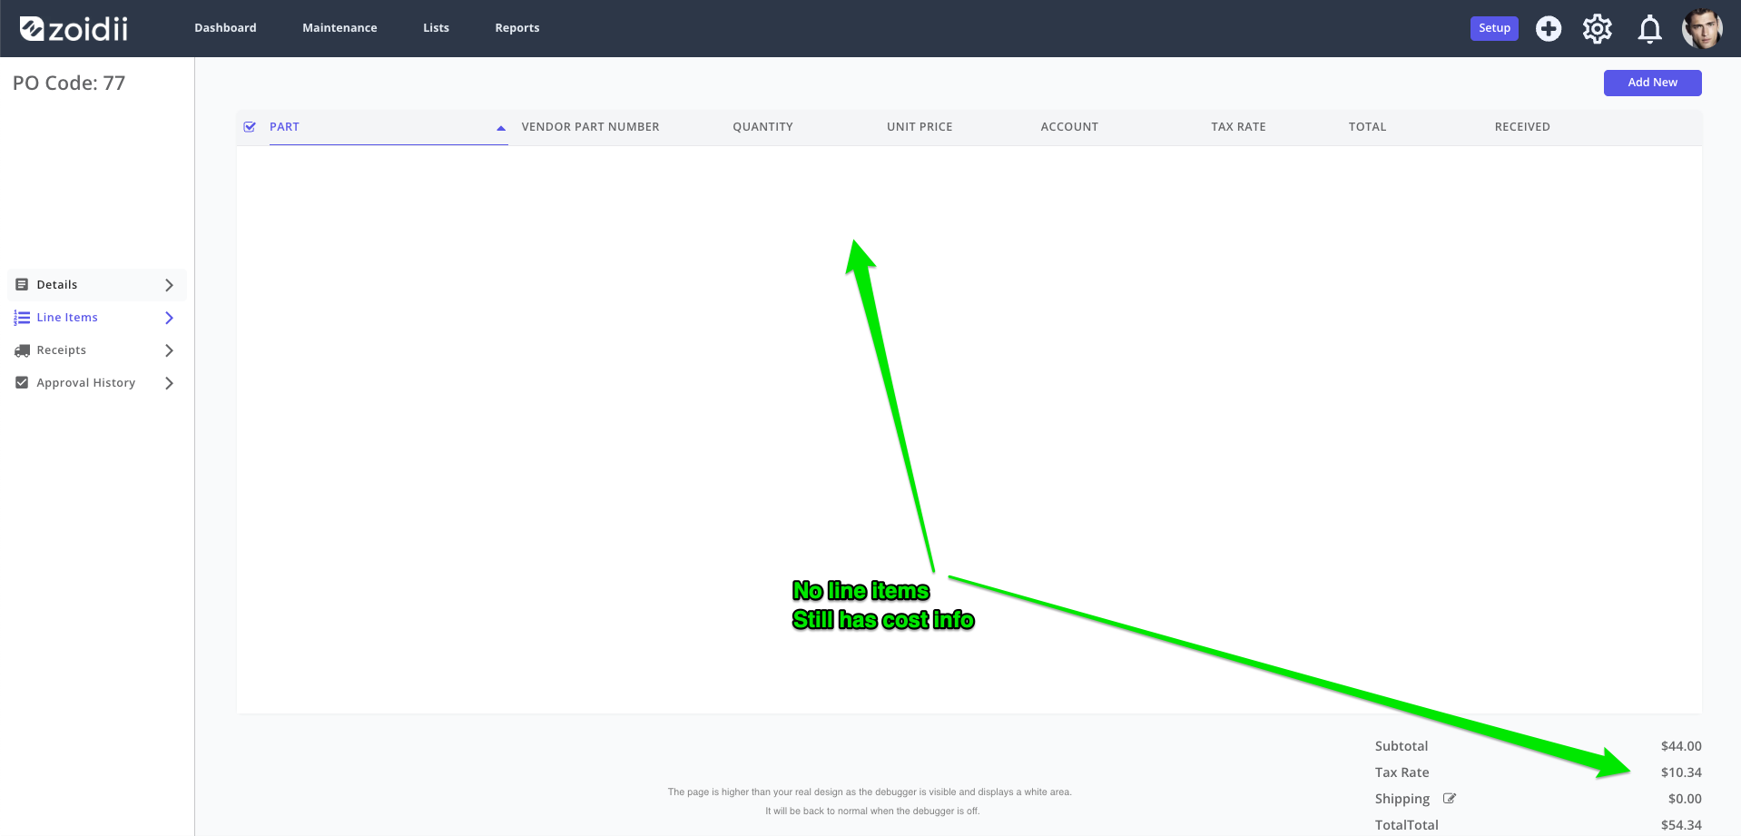Sort by the Part column arrow

[501, 128]
